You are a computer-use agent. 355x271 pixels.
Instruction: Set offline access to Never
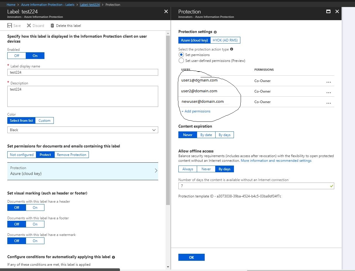(206, 169)
